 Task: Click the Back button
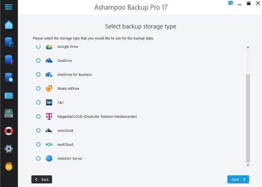[x=41, y=180]
